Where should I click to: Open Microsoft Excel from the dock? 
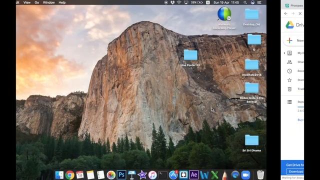tap(214, 175)
